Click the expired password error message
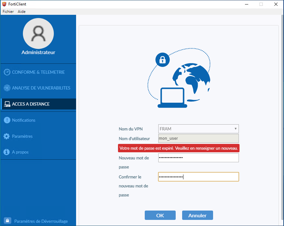 pyautogui.click(x=179, y=148)
